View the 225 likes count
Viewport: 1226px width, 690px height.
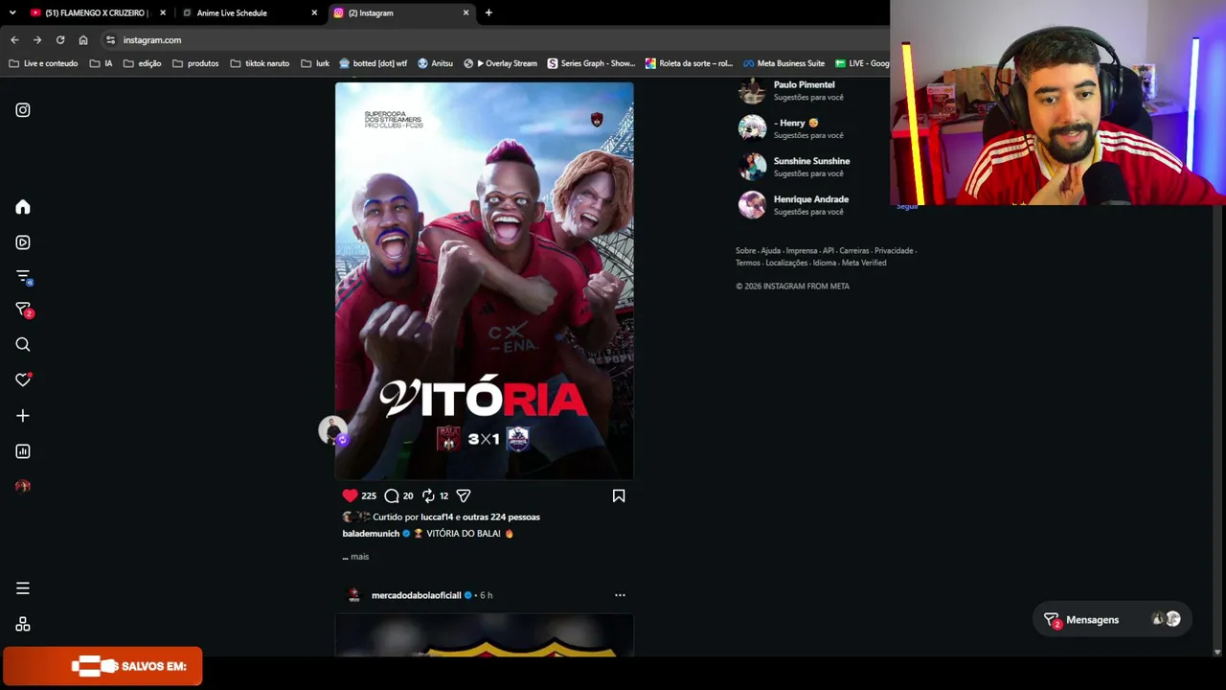tap(369, 496)
